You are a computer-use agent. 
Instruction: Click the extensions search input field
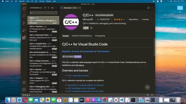point(44,13)
